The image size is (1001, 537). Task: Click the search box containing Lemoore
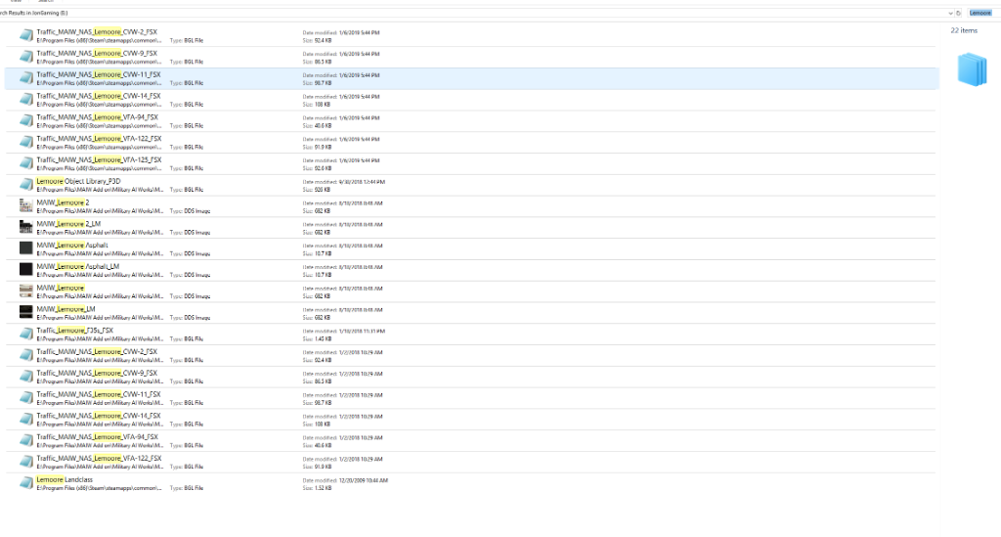tap(979, 13)
